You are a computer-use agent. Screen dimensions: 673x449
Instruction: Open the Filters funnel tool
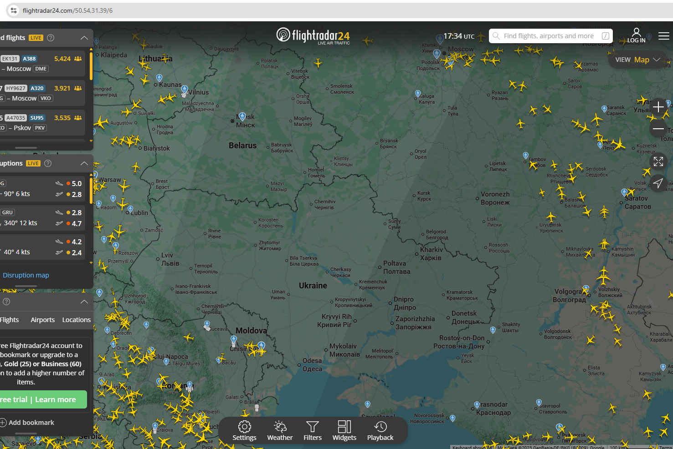coord(313,430)
